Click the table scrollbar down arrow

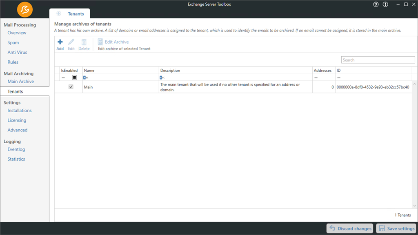point(415,206)
